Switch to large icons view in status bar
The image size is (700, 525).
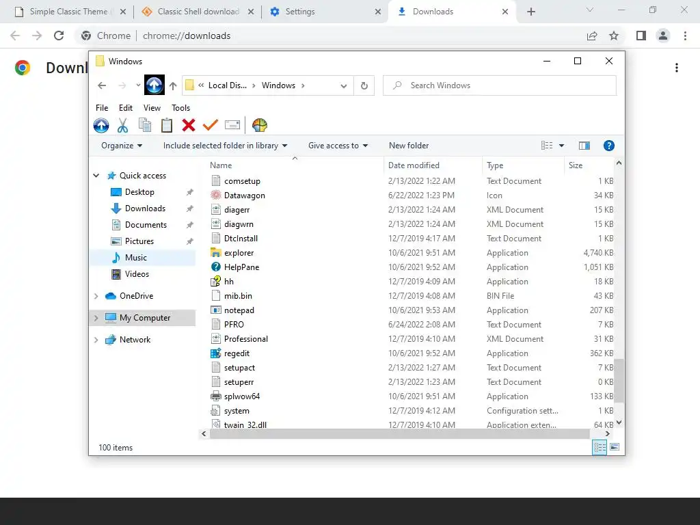pos(615,447)
